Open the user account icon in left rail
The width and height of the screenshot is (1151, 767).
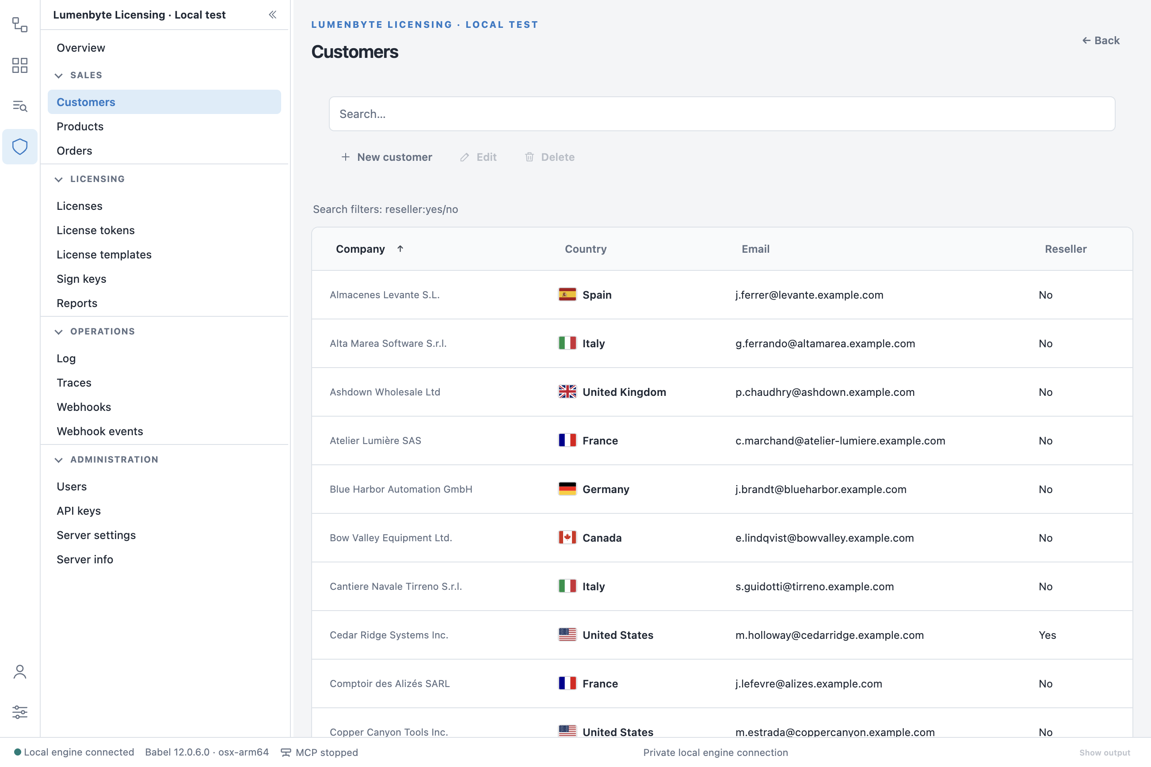(19, 672)
